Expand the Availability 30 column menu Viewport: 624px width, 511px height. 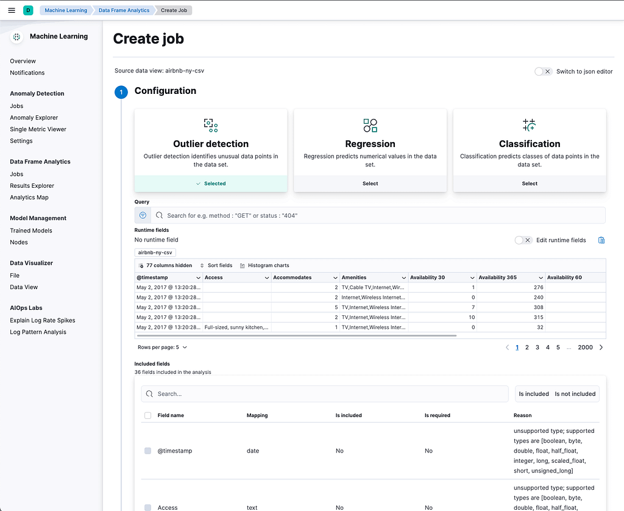[x=472, y=277]
